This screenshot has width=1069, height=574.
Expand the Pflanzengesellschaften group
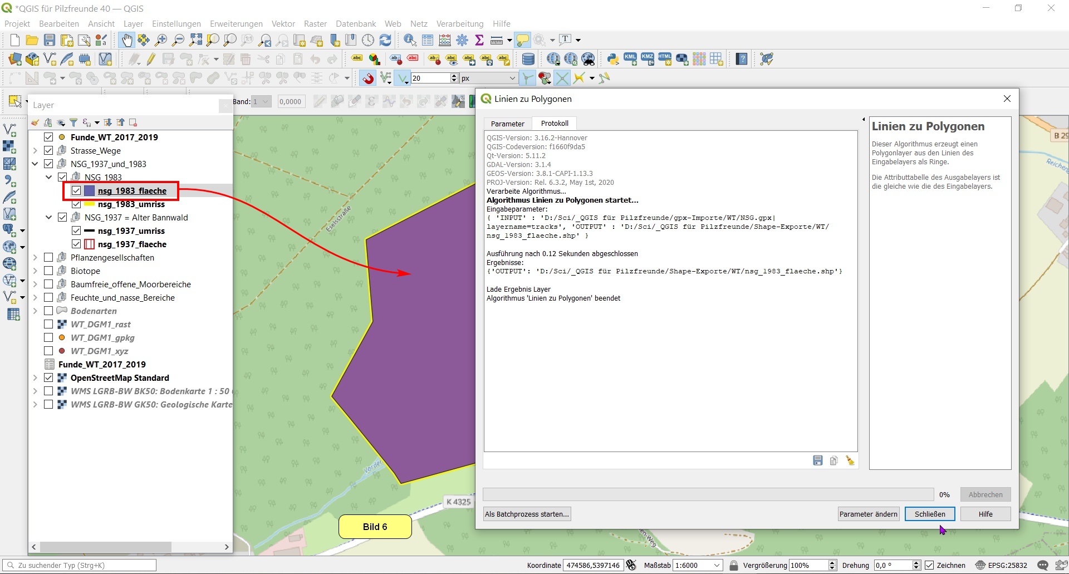(x=35, y=257)
